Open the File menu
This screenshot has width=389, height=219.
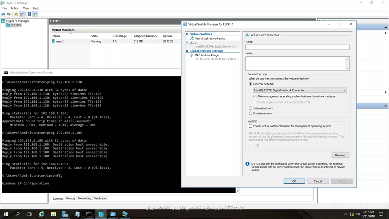(x=5, y=8)
